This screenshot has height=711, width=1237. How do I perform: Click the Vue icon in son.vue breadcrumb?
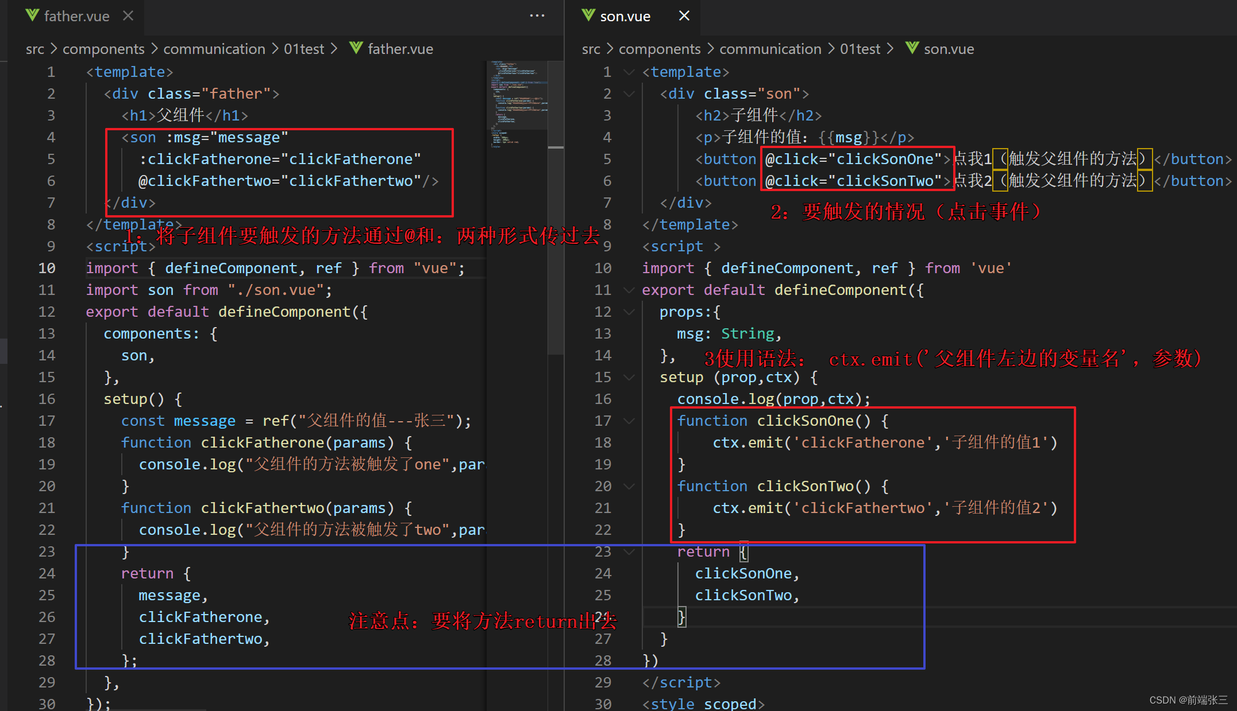pos(912,48)
